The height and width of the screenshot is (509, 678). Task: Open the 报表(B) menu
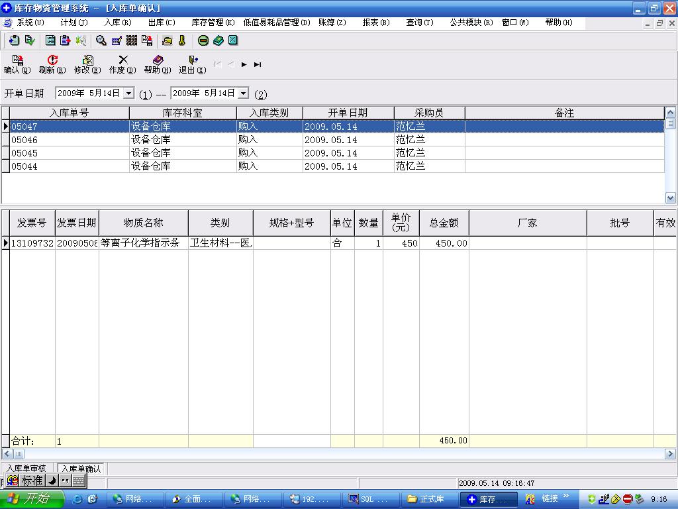(x=376, y=23)
